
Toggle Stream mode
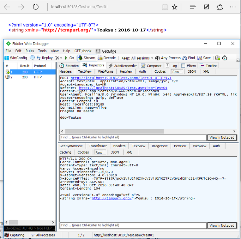click(x=87, y=58)
